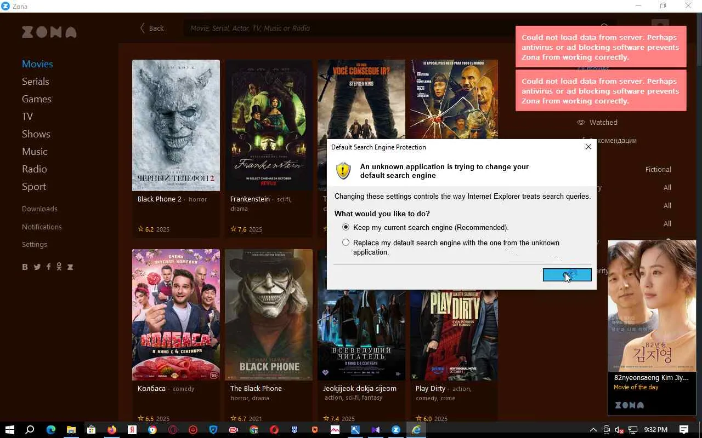Open the Facebook icon in sidebar
Viewport: 702px width, 438px height.
pos(48,267)
